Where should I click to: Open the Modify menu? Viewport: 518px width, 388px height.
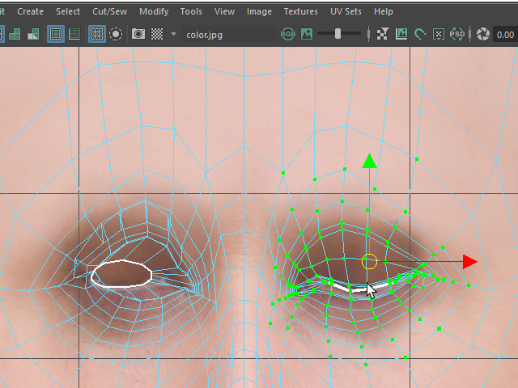click(154, 11)
